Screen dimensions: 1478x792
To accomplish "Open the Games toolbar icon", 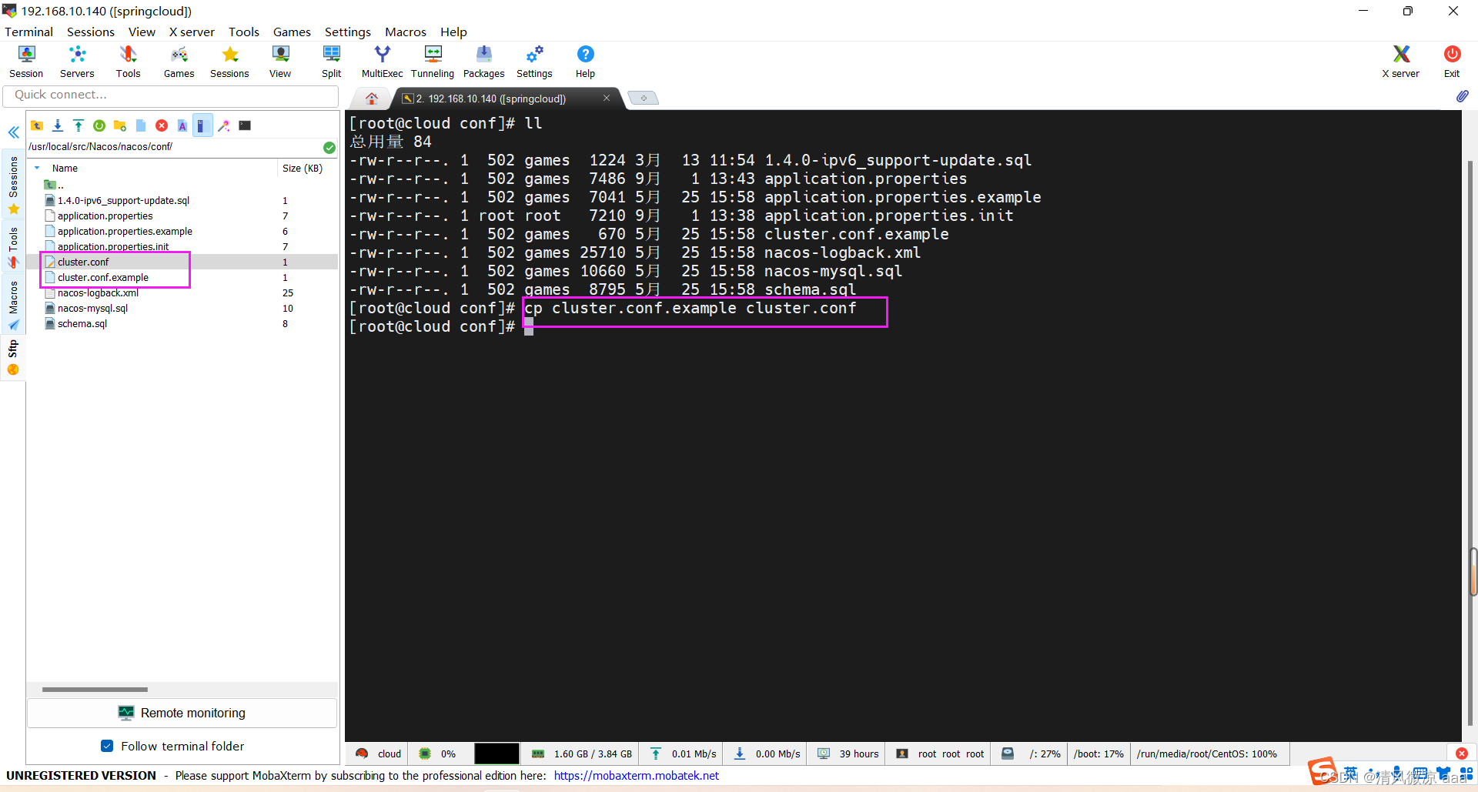I will point(179,62).
